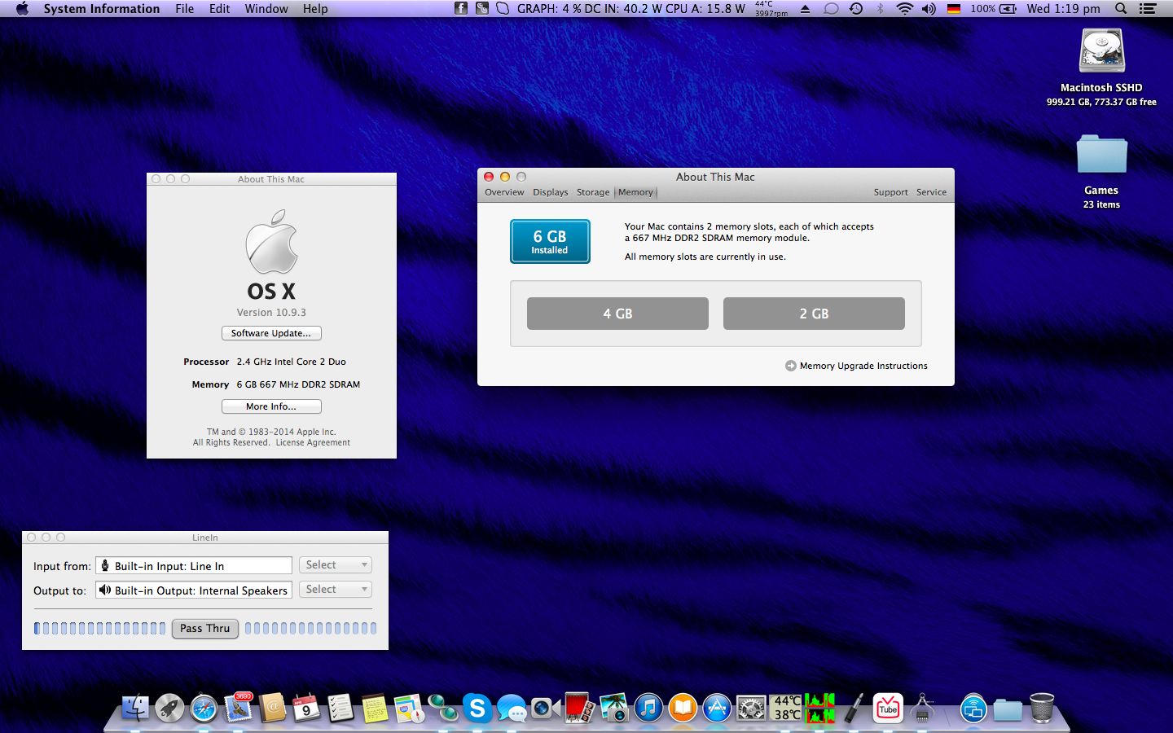This screenshot has height=733, width=1173.
Task: Switch to Storage tab
Action: (593, 192)
